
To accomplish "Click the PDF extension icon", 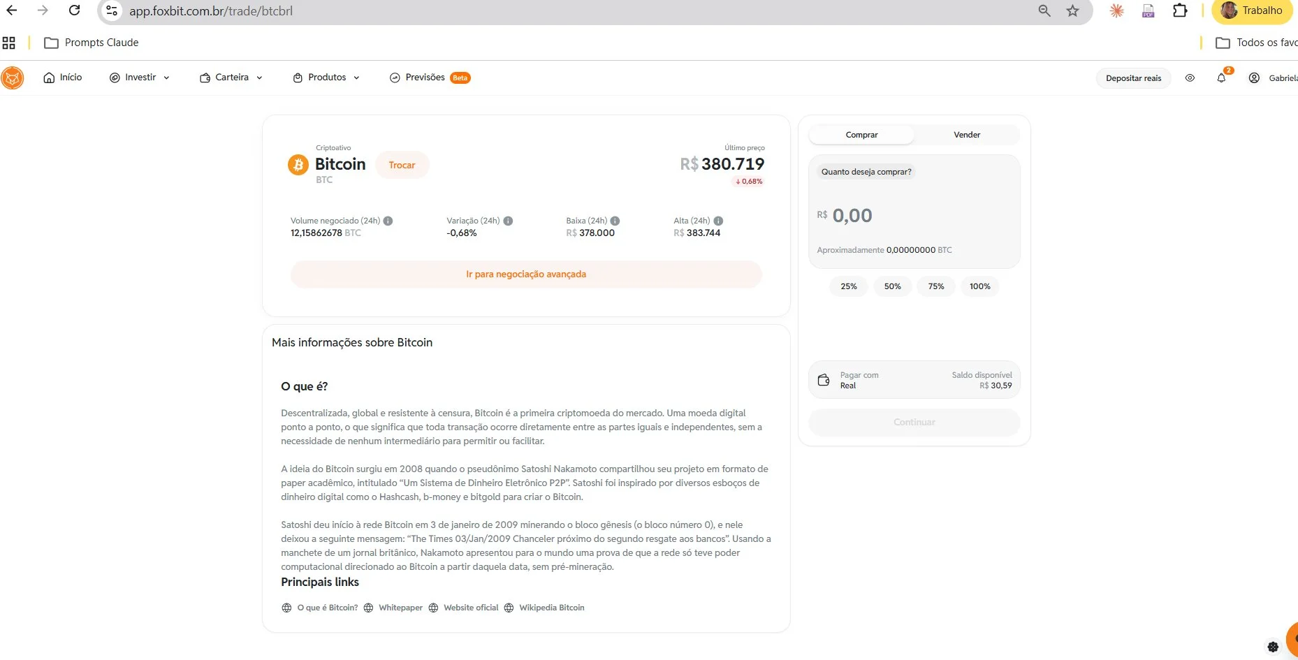I will pos(1148,10).
